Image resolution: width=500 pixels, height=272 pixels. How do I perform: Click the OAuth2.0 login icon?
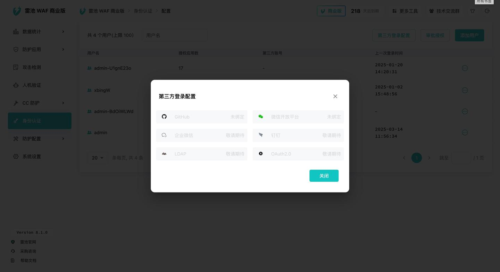[x=261, y=154]
